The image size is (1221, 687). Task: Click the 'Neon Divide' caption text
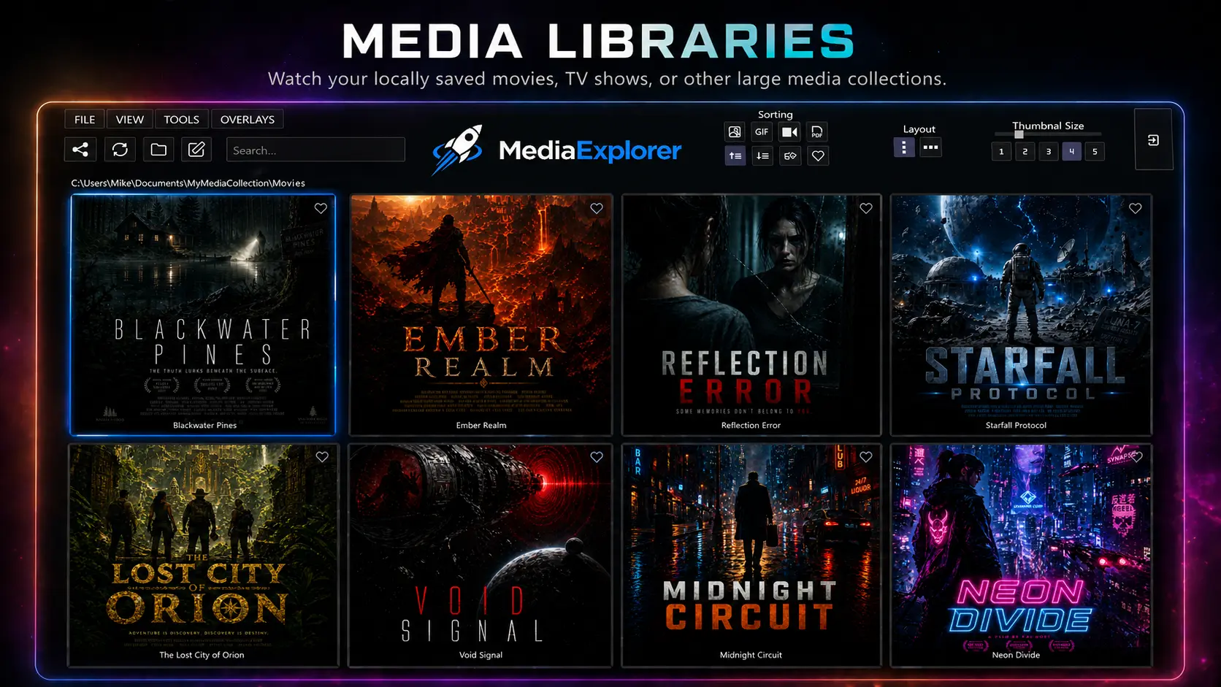[1016, 656]
